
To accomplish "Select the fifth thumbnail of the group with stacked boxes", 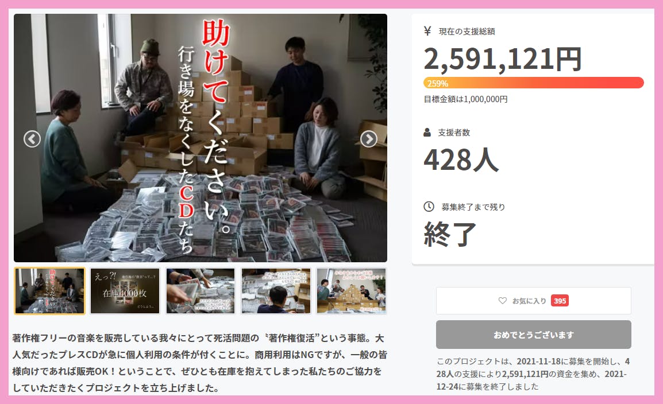I will click(x=352, y=291).
